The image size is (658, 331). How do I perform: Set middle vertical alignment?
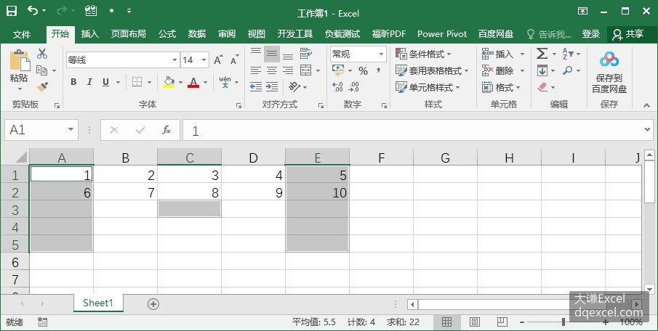[272, 54]
